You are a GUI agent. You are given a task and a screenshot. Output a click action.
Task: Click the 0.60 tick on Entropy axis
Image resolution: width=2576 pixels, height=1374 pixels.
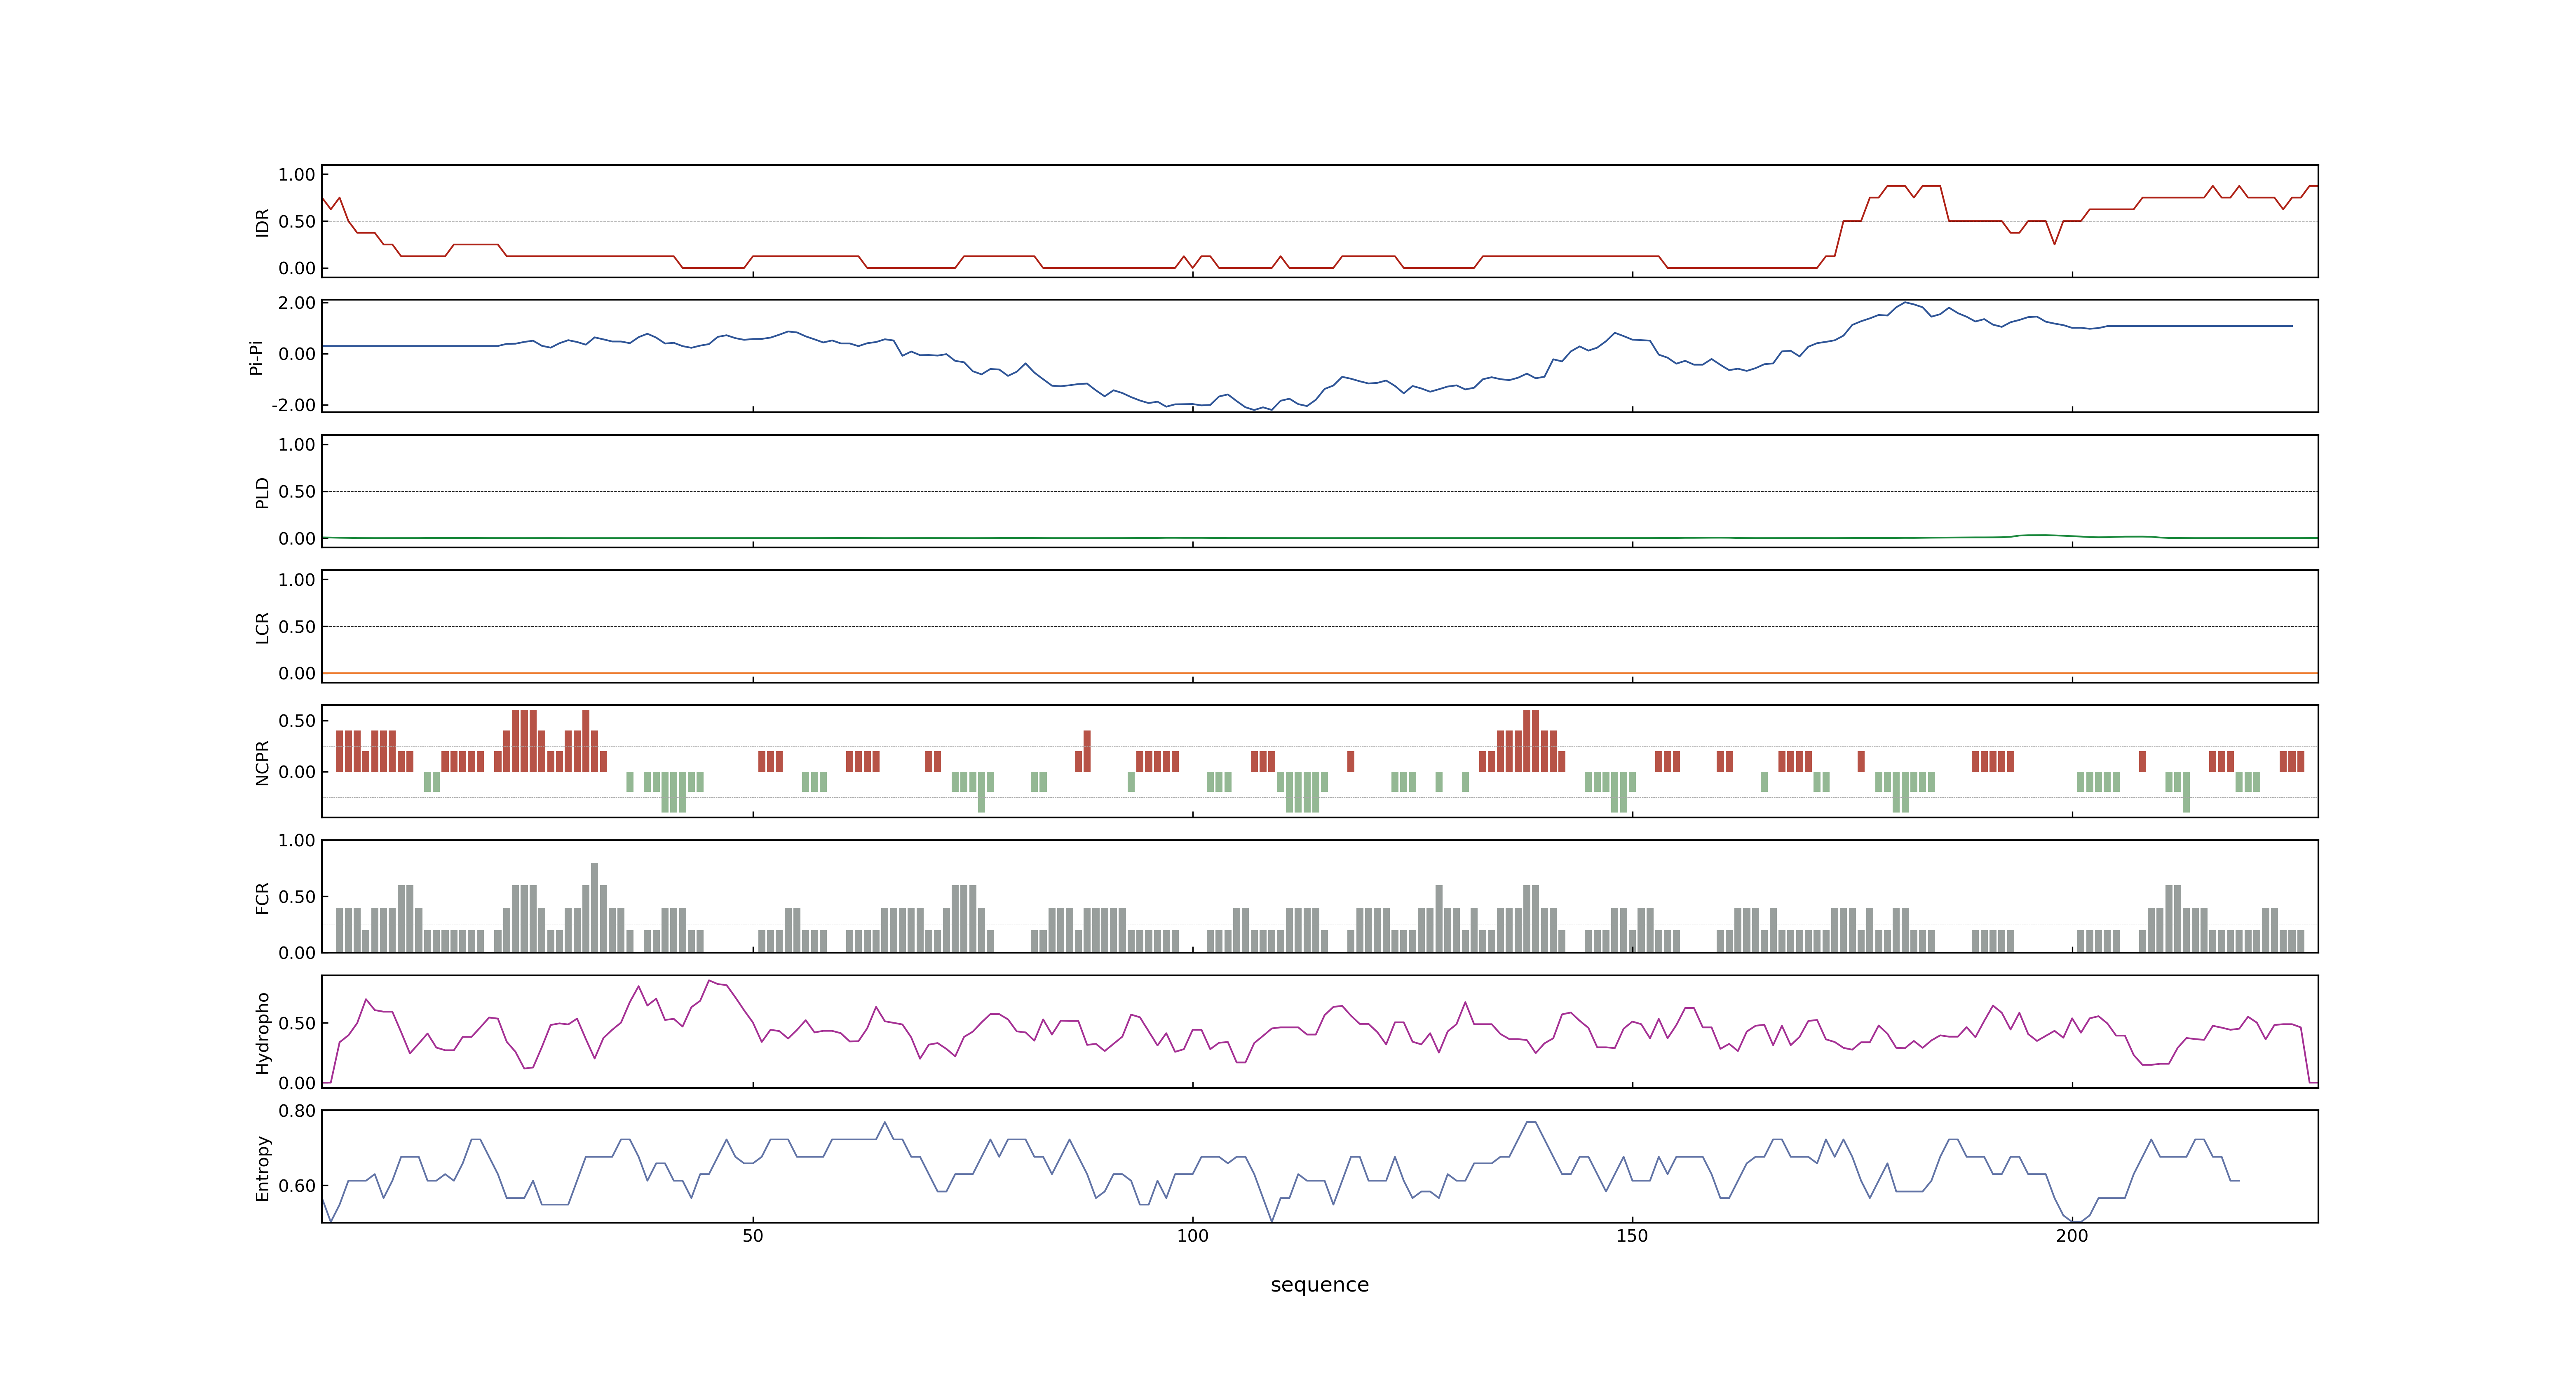(297, 1185)
